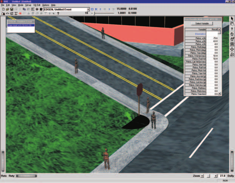Click the Save disk icon in toolbar
Screen dimensions: 235x183
[x=12, y=9]
